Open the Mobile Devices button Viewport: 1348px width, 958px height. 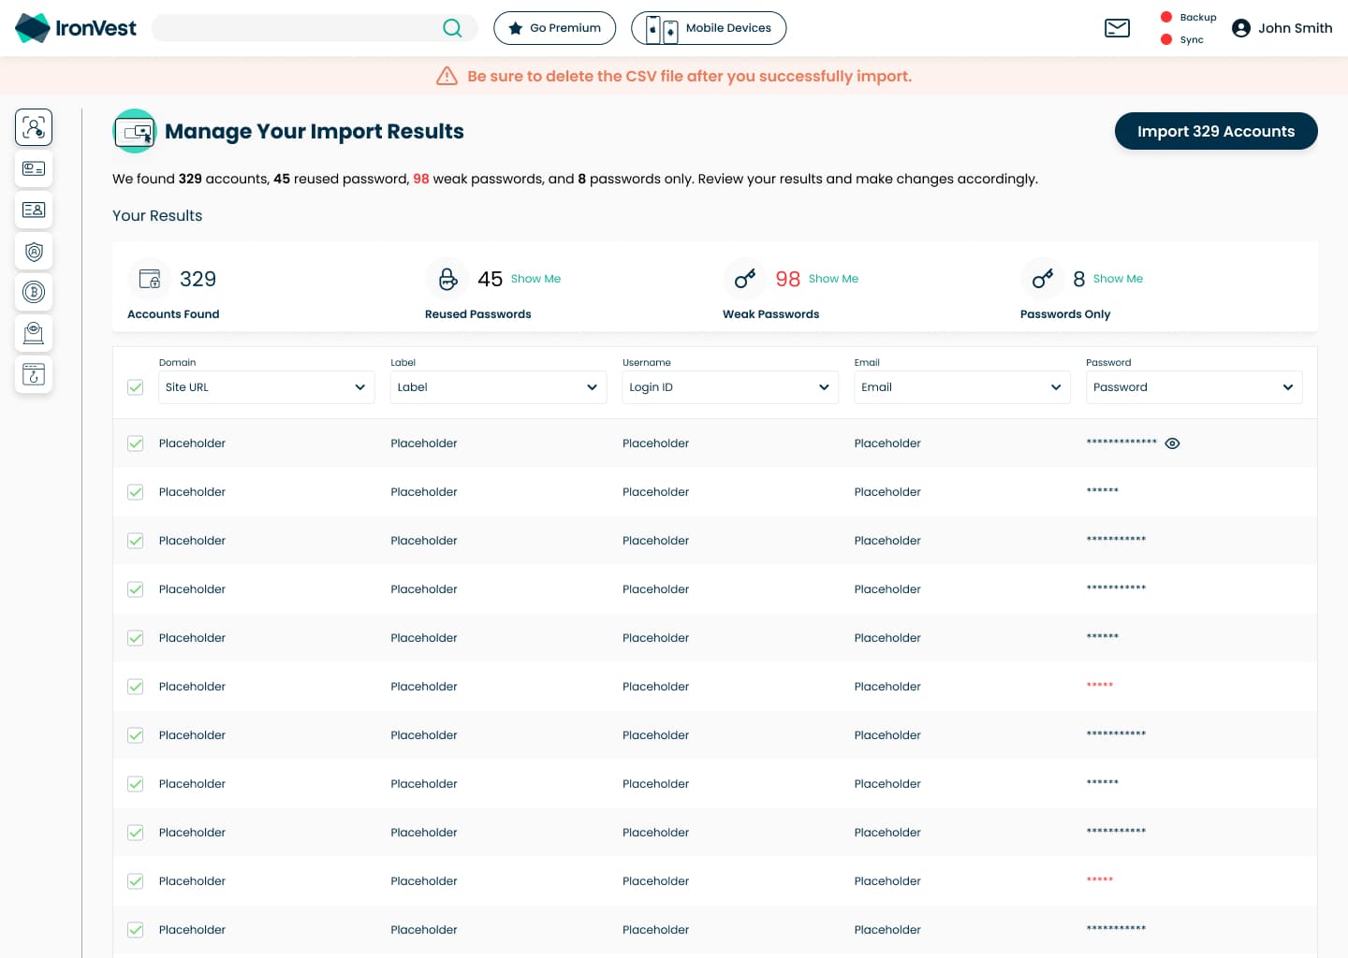pos(709,28)
